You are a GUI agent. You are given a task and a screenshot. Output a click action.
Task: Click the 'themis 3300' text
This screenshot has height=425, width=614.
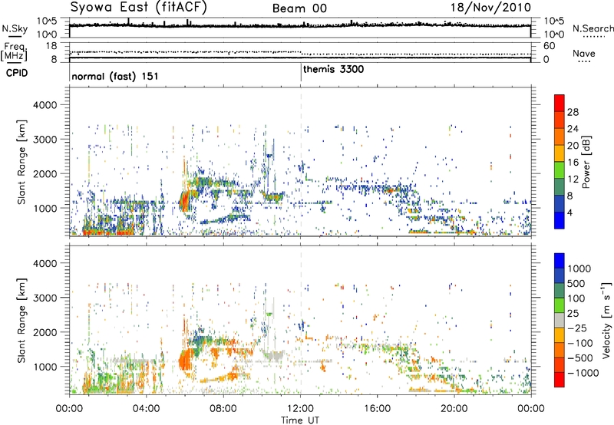(333, 69)
